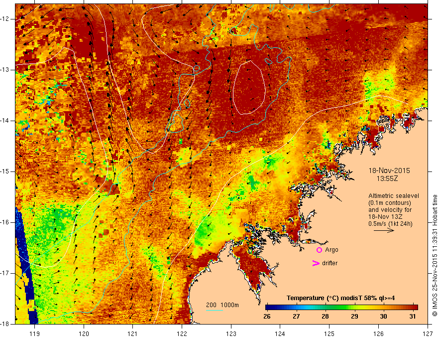Click the longitude axis label 125
The height and width of the screenshot is (339, 438).
coord(329,334)
